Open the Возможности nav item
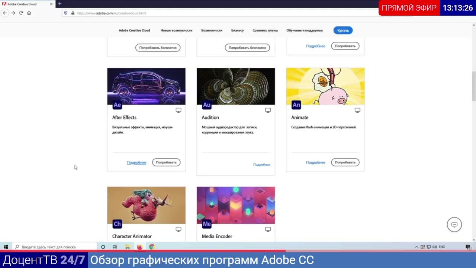This screenshot has height=268, width=476. point(212,31)
